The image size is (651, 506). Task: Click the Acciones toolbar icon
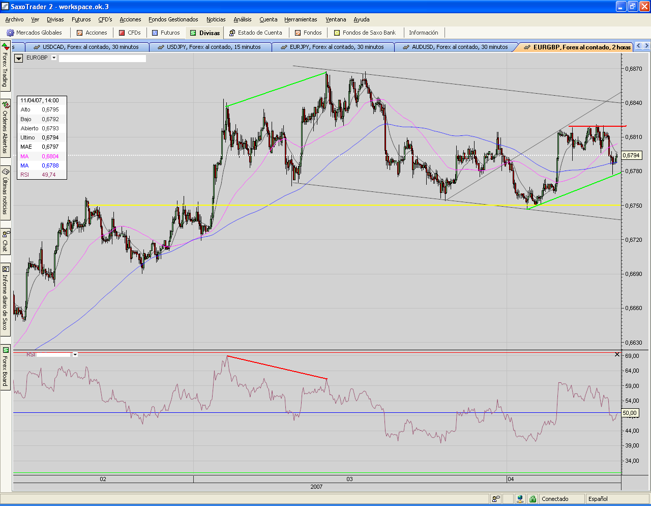79,33
